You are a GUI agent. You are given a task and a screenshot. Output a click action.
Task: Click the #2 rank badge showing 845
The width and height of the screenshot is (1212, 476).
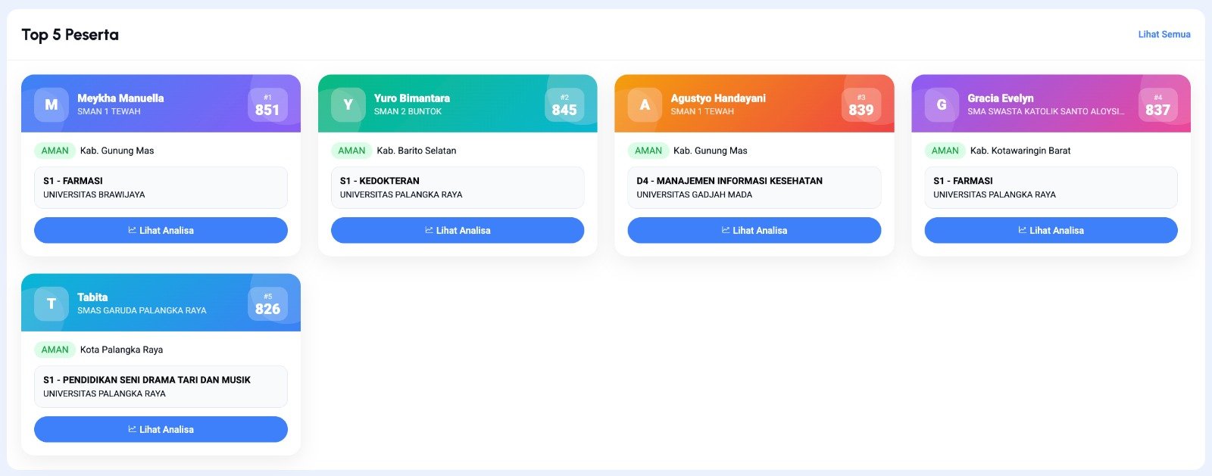[x=564, y=105]
